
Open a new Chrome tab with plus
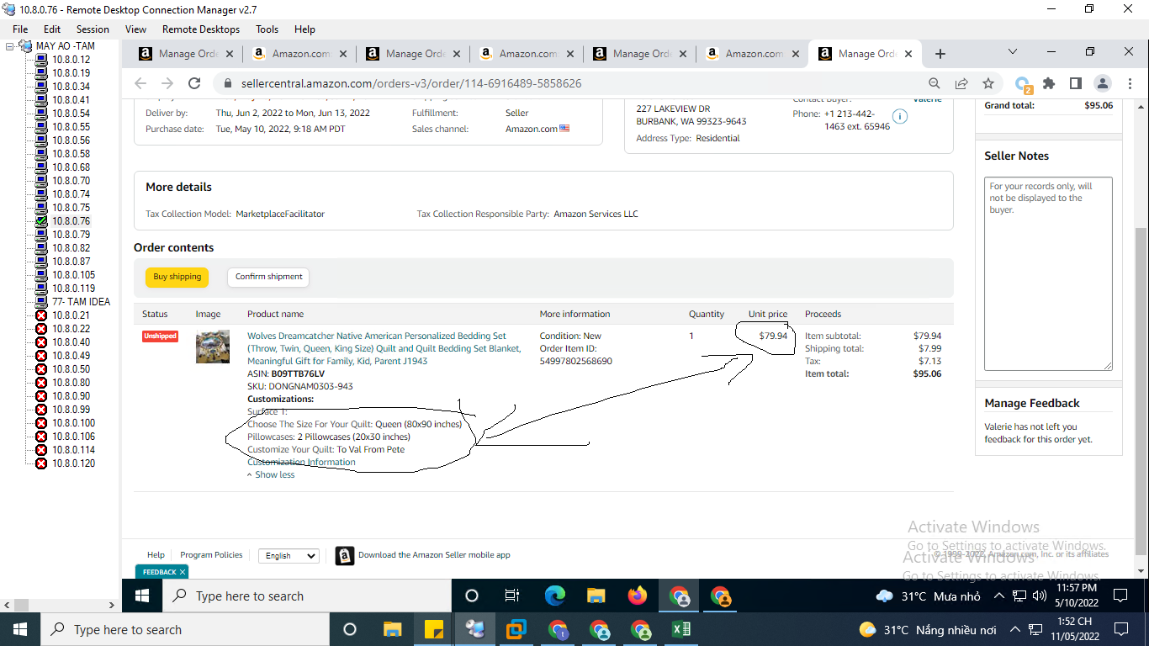(x=940, y=54)
